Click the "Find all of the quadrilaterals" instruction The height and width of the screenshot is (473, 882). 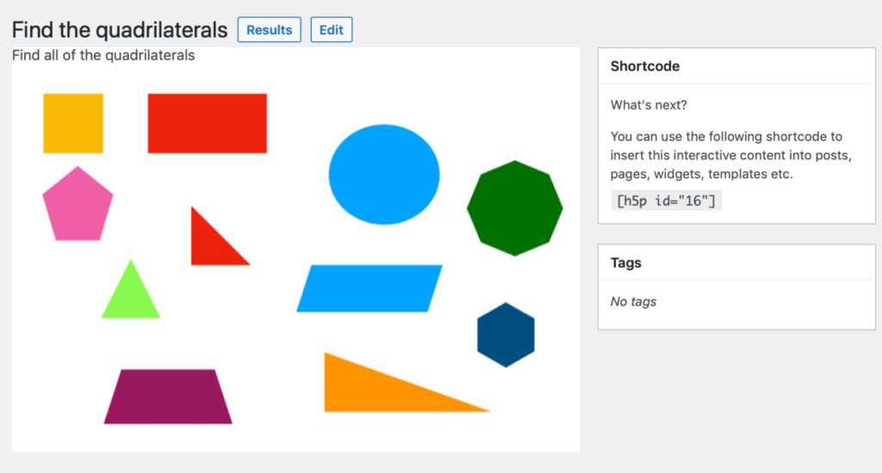pyautogui.click(x=103, y=56)
